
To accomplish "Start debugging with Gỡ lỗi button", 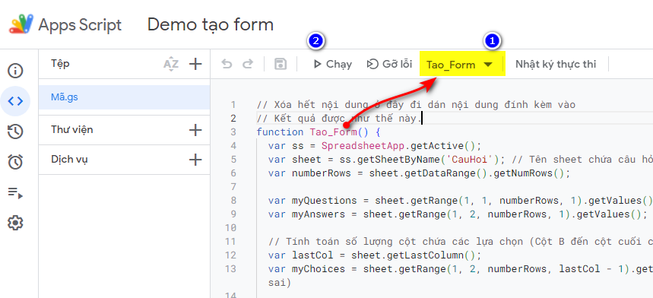I will click(x=389, y=64).
